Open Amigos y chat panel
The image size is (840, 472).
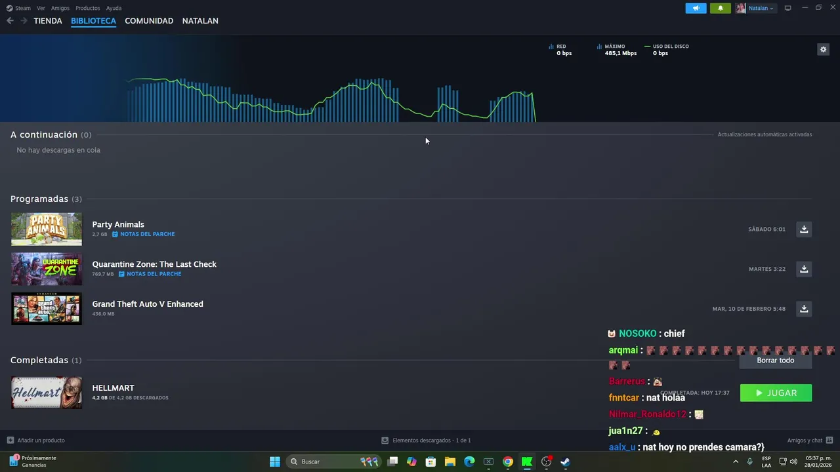click(x=810, y=441)
